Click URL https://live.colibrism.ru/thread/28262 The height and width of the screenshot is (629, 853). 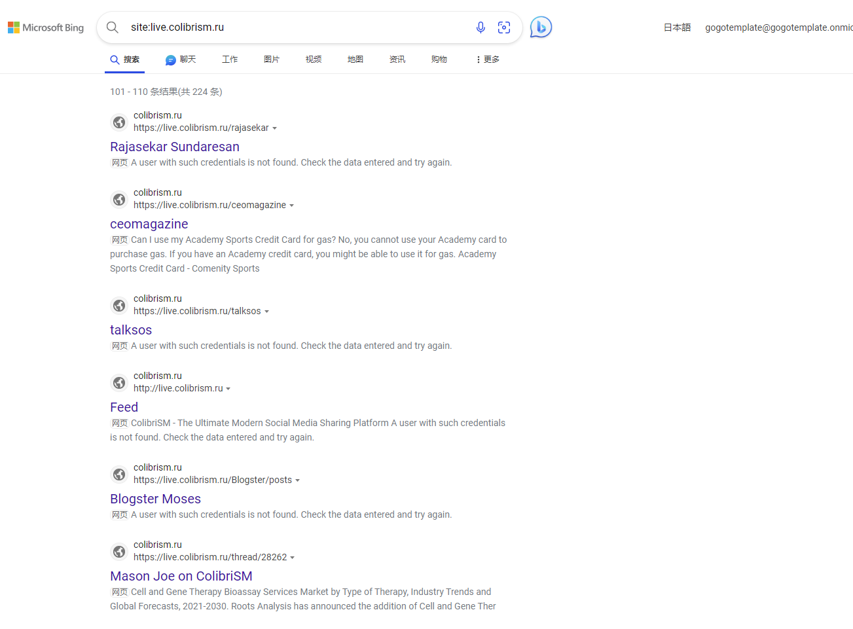click(x=210, y=557)
